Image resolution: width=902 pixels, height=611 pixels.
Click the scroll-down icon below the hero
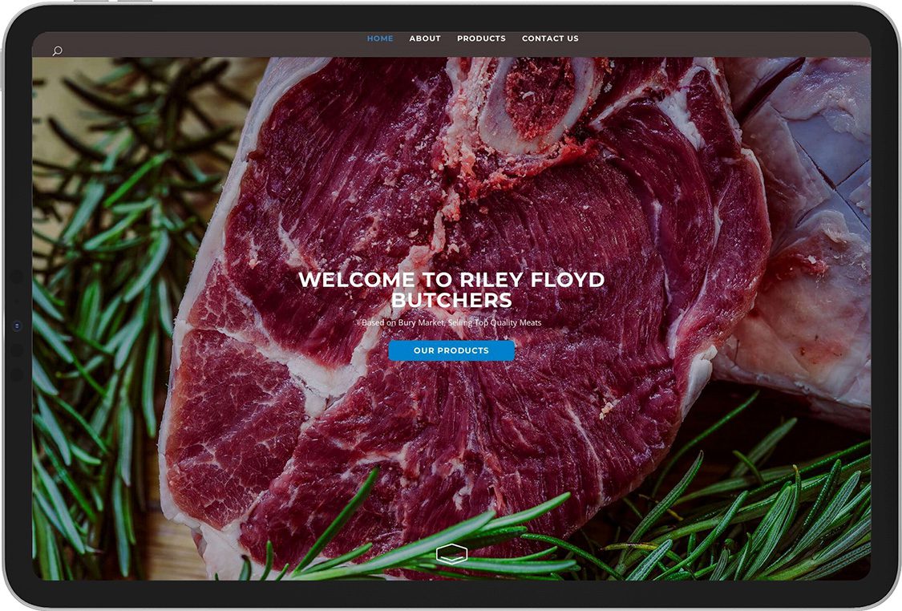click(451, 553)
